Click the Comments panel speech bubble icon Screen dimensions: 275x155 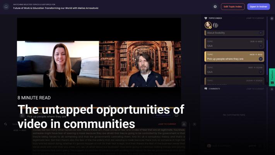click(x=206, y=89)
